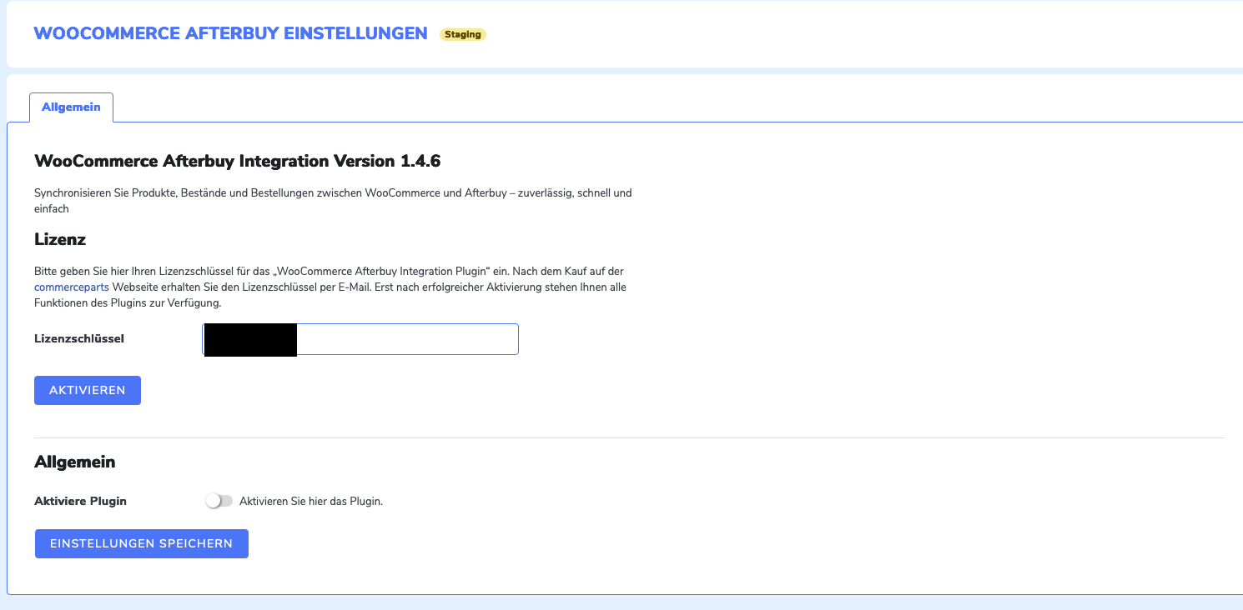Click the yellow Staging badge
Image resolution: width=1243 pixels, height=610 pixels.
tap(462, 34)
